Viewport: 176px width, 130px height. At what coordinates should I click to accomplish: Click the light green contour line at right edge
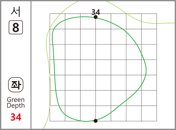coord(166,23)
